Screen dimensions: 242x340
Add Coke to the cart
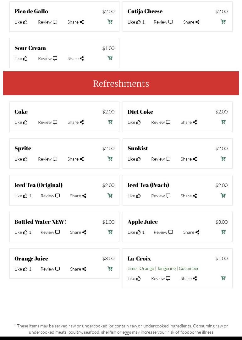tap(110, 122)
